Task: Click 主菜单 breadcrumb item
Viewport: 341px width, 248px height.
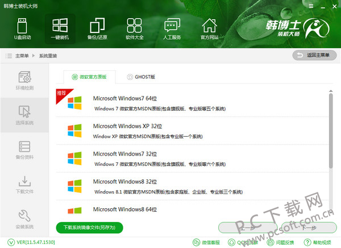Action: 22,56
